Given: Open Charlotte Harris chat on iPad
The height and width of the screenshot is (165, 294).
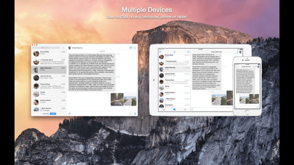Looking at the screenshot, I should pyautogui.click(x=174, y=63).
